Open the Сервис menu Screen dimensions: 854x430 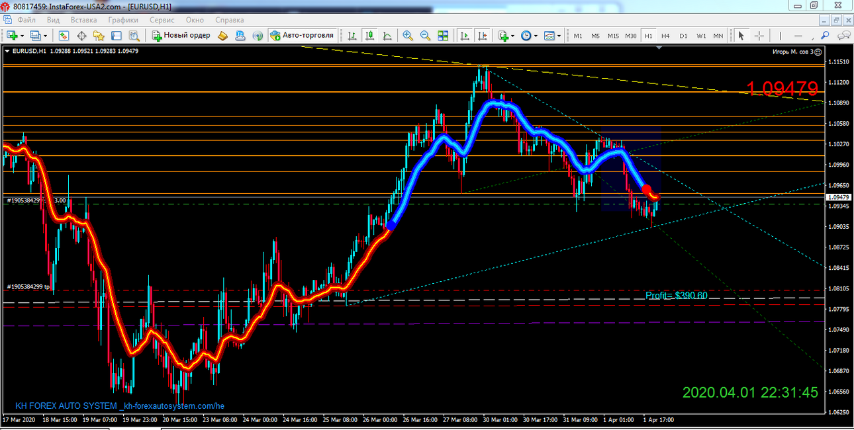pos(162,20)
